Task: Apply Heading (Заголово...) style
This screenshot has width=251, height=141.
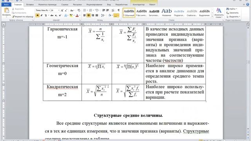Action: point(154,13)
